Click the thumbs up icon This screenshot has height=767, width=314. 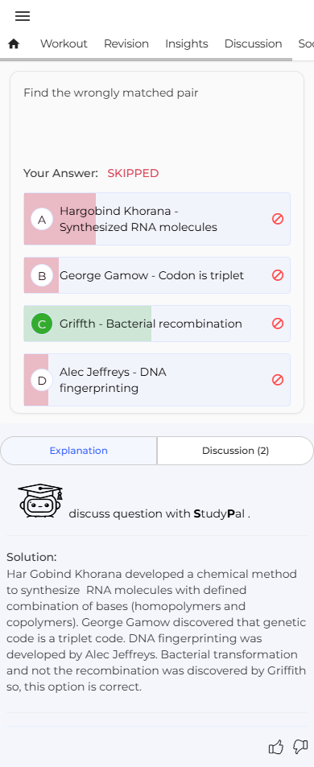[x=276, y=747]
